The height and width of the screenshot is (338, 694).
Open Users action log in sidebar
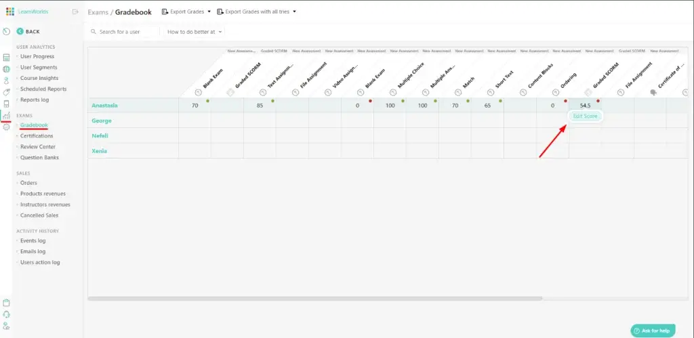click(40, 262)
